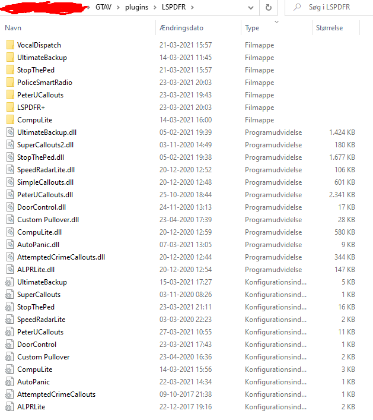
Task: Open the address bar history dropdown
Action: tap(250, 8)
